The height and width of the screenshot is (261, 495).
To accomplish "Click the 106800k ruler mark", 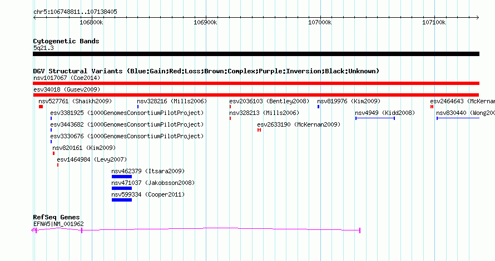I will coord(91,22).
